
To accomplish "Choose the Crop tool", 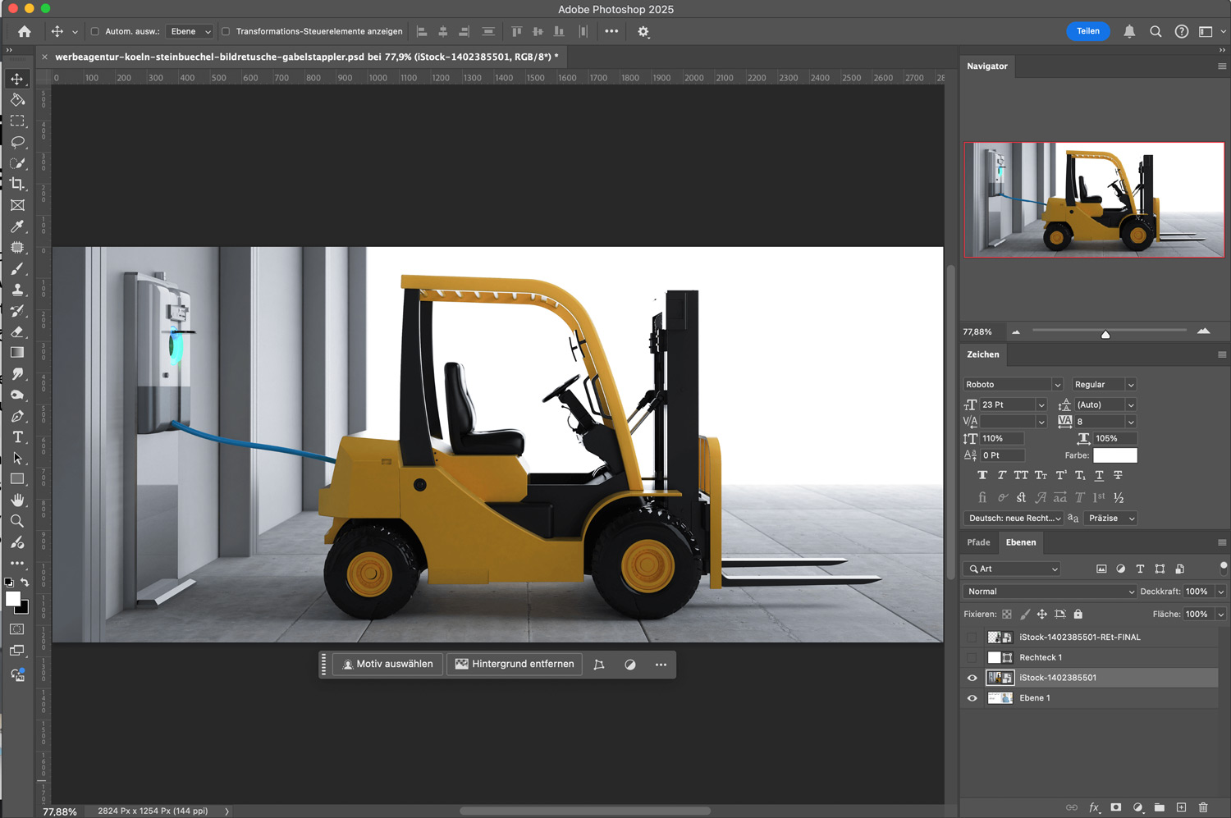I will coord(17,184).
